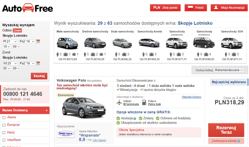Open the Rekomendowane sort dropdown

(229, 70)
